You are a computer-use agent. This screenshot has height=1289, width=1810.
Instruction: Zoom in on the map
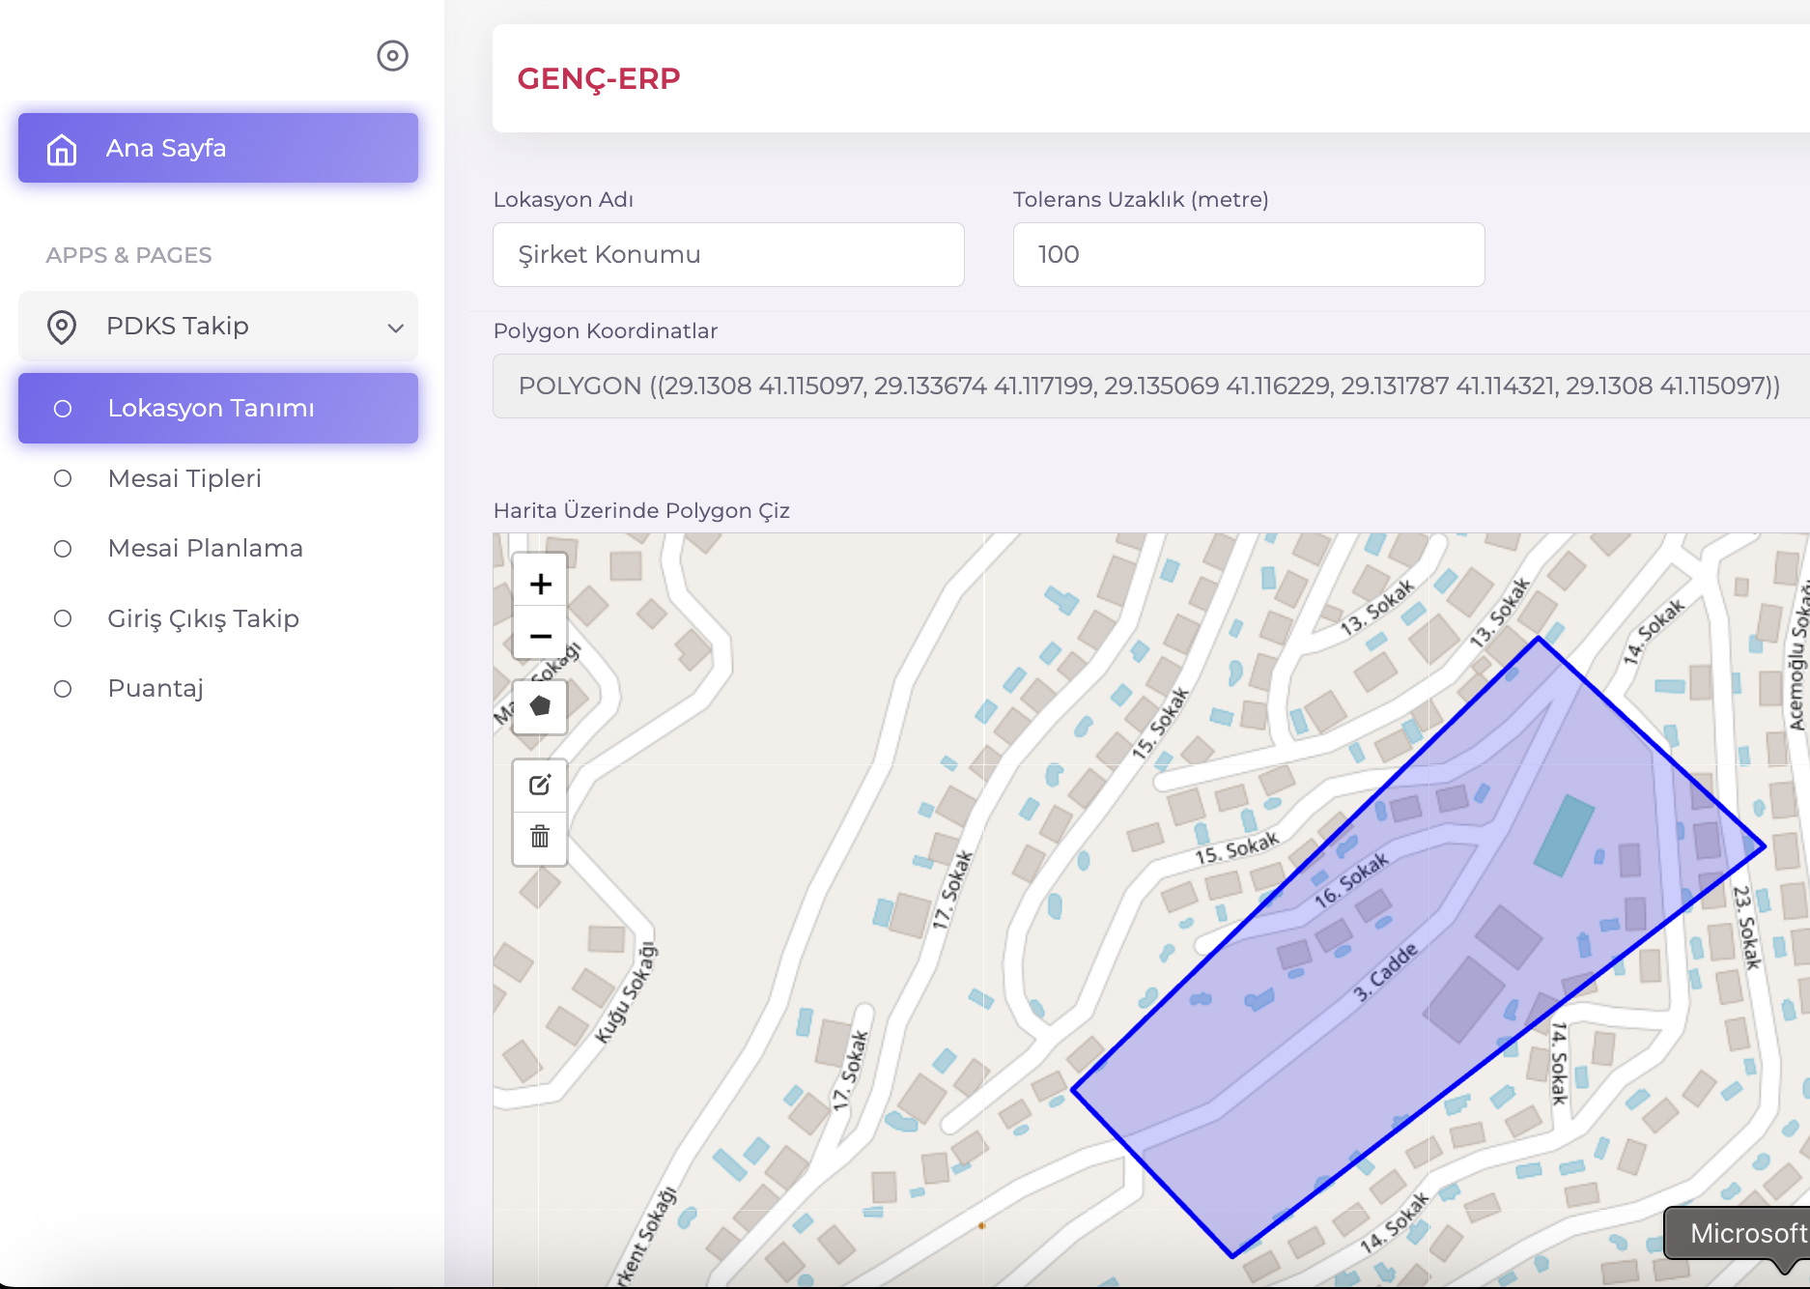click(x=540, y=584)
